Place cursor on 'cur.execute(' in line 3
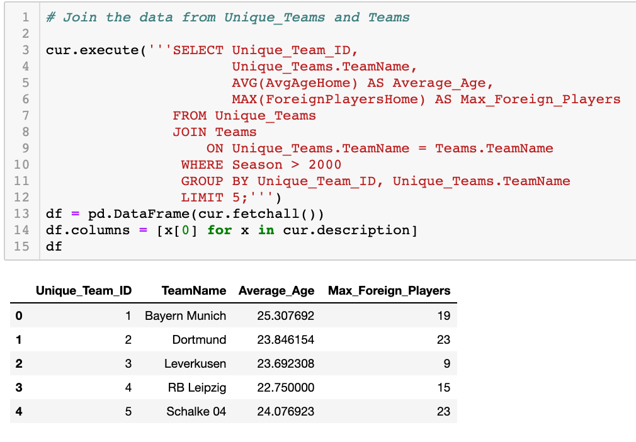This screenshot has height=442, width=636. click(96, 50)
